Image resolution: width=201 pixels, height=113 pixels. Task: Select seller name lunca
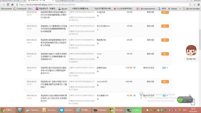coord(99,54)
